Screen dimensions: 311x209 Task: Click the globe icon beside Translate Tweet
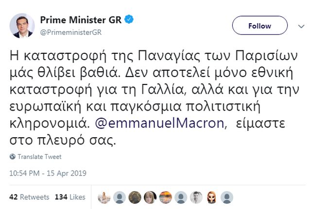pyautogui.click(x=12, y=157)
